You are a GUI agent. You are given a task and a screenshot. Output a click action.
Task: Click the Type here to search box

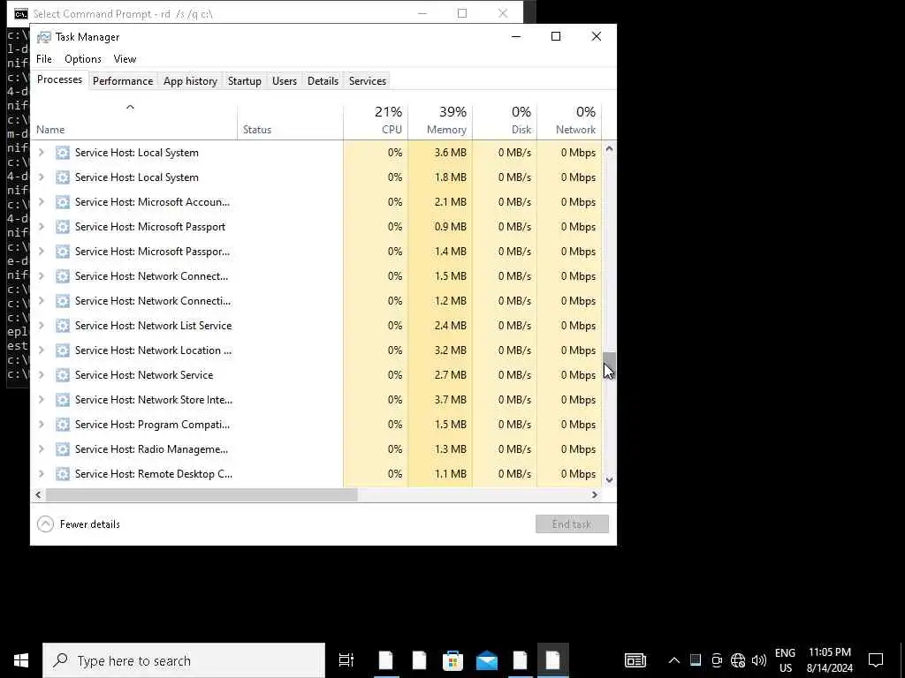(x=184, y=660)
